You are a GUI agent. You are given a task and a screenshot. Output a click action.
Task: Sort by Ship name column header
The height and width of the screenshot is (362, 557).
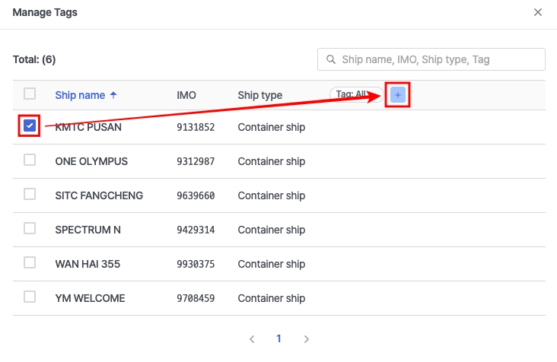(80, 95)
